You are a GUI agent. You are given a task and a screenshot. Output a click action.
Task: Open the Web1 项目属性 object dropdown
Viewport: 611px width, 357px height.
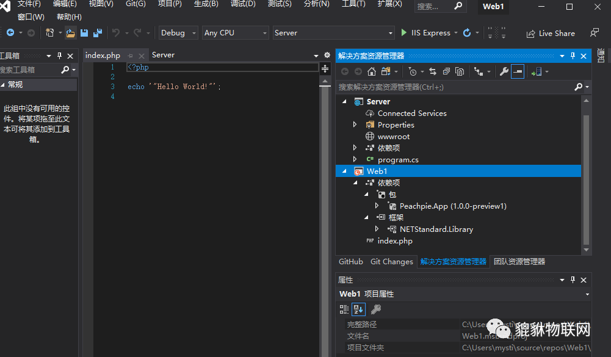(587, 294)
